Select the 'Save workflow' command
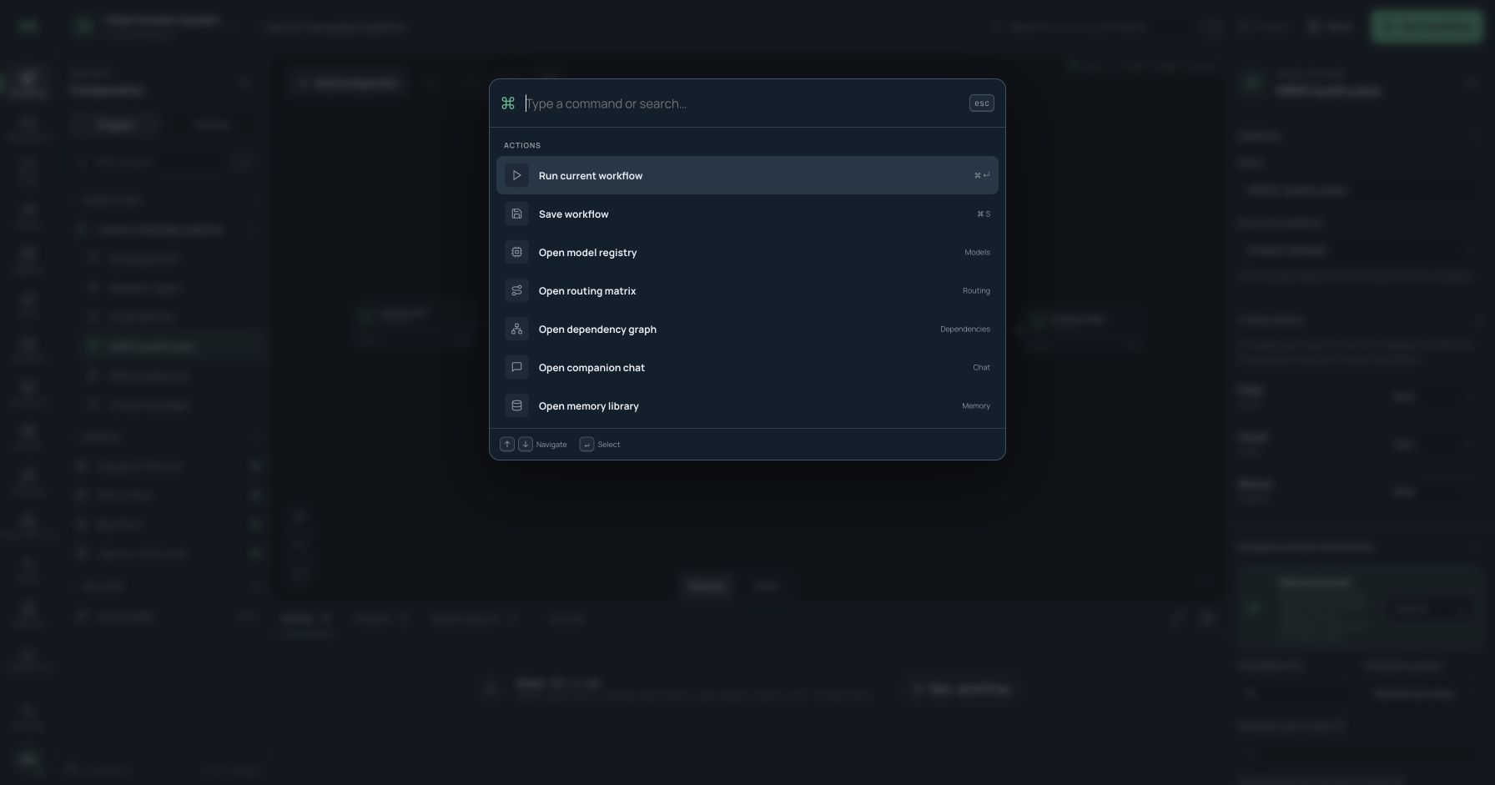The width and height of the screenshot is (1495, 785). pyautogui.click(x=747, y=214)
